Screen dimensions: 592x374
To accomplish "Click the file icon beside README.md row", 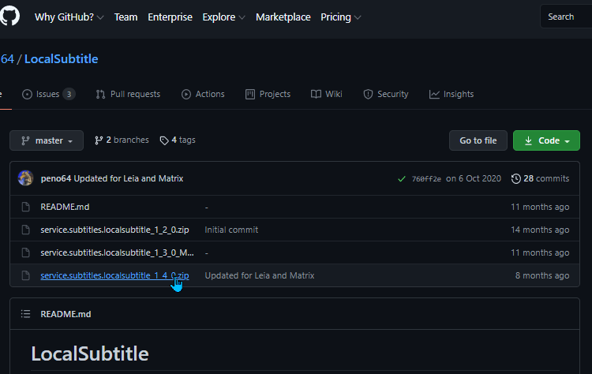I will pyautogui.click(x=26, y=207).
